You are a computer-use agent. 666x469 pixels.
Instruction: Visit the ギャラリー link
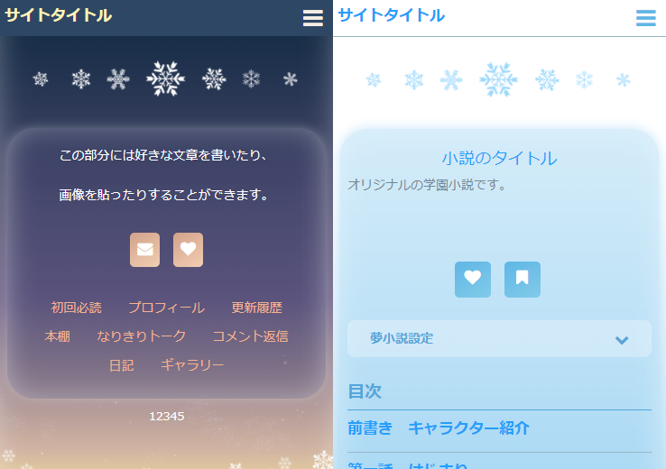coord(192,365)
